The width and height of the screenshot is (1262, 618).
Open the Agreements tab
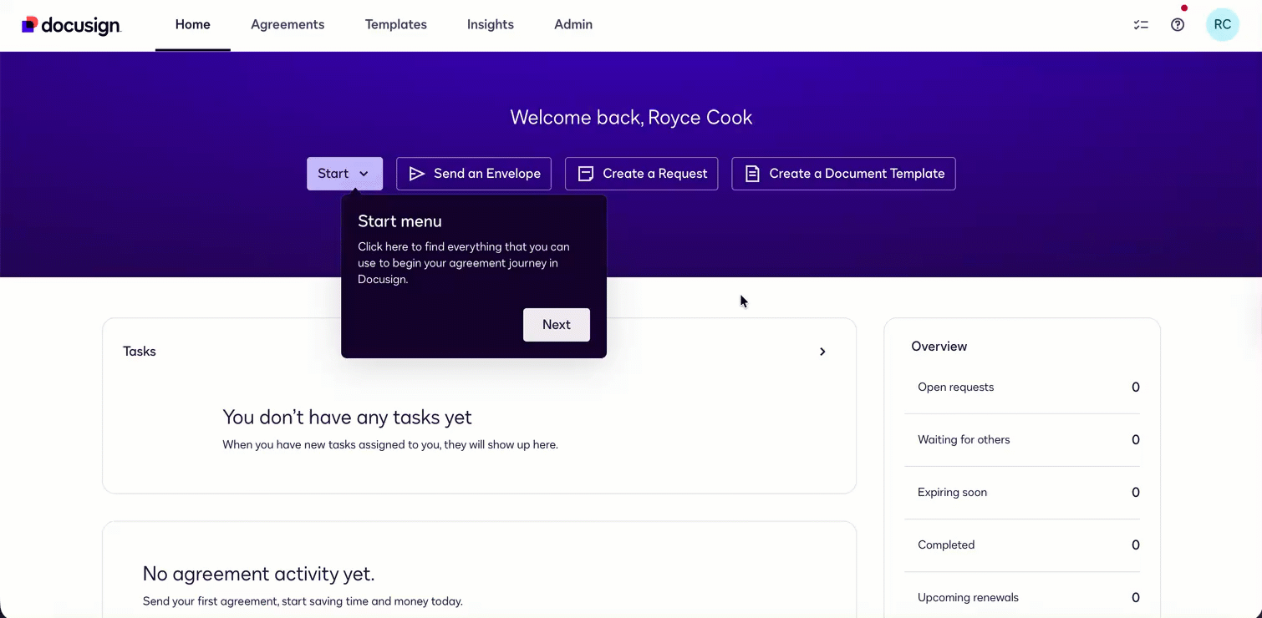coord(288,25)
